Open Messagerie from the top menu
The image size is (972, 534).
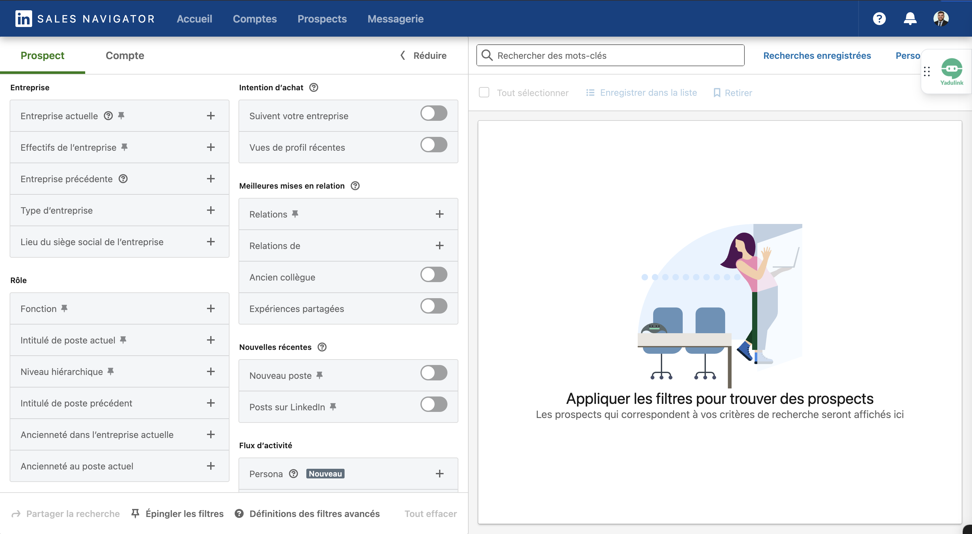(x=395, y=19)
